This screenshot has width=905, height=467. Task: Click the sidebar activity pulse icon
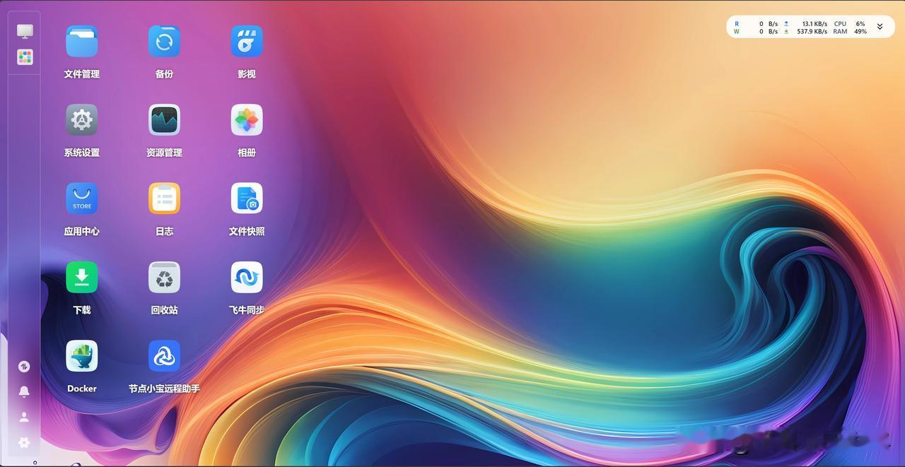click(x=24, y=367)
